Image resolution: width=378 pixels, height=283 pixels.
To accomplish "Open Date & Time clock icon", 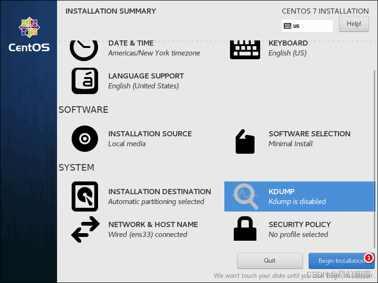I will tap(84, 50).
